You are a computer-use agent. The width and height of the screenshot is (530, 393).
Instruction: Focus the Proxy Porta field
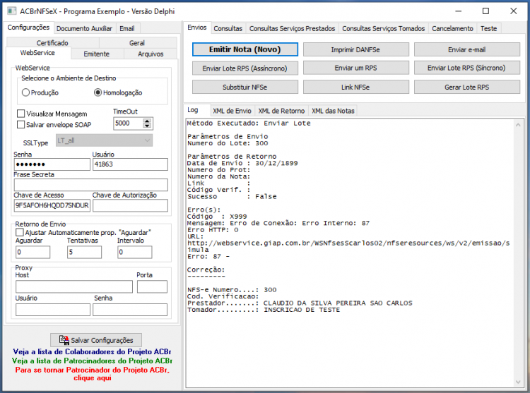pyautogui.click(x=152, y=286)
